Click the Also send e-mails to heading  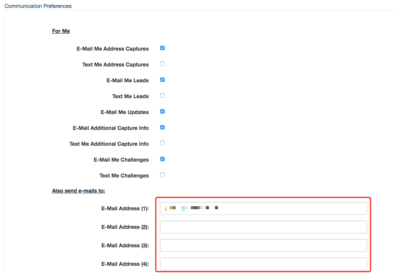click(79, 191)
